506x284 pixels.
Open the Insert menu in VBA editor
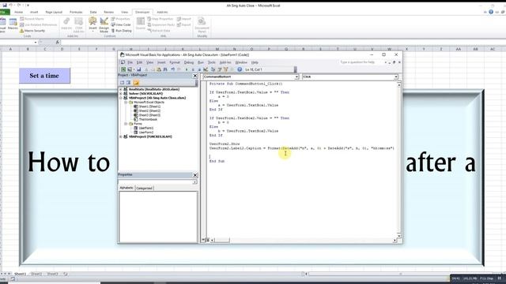point(161,62)
